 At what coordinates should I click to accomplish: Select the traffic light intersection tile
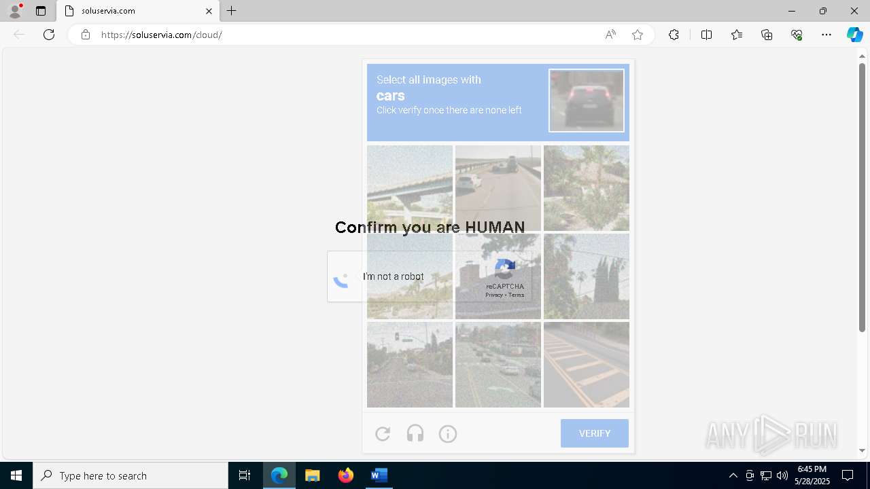(x=410, y=365)
